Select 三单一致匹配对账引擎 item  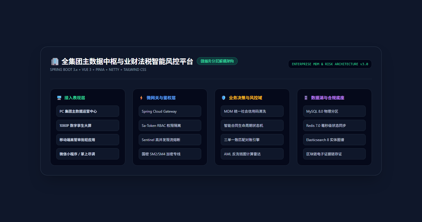click(x=252, y=140)
